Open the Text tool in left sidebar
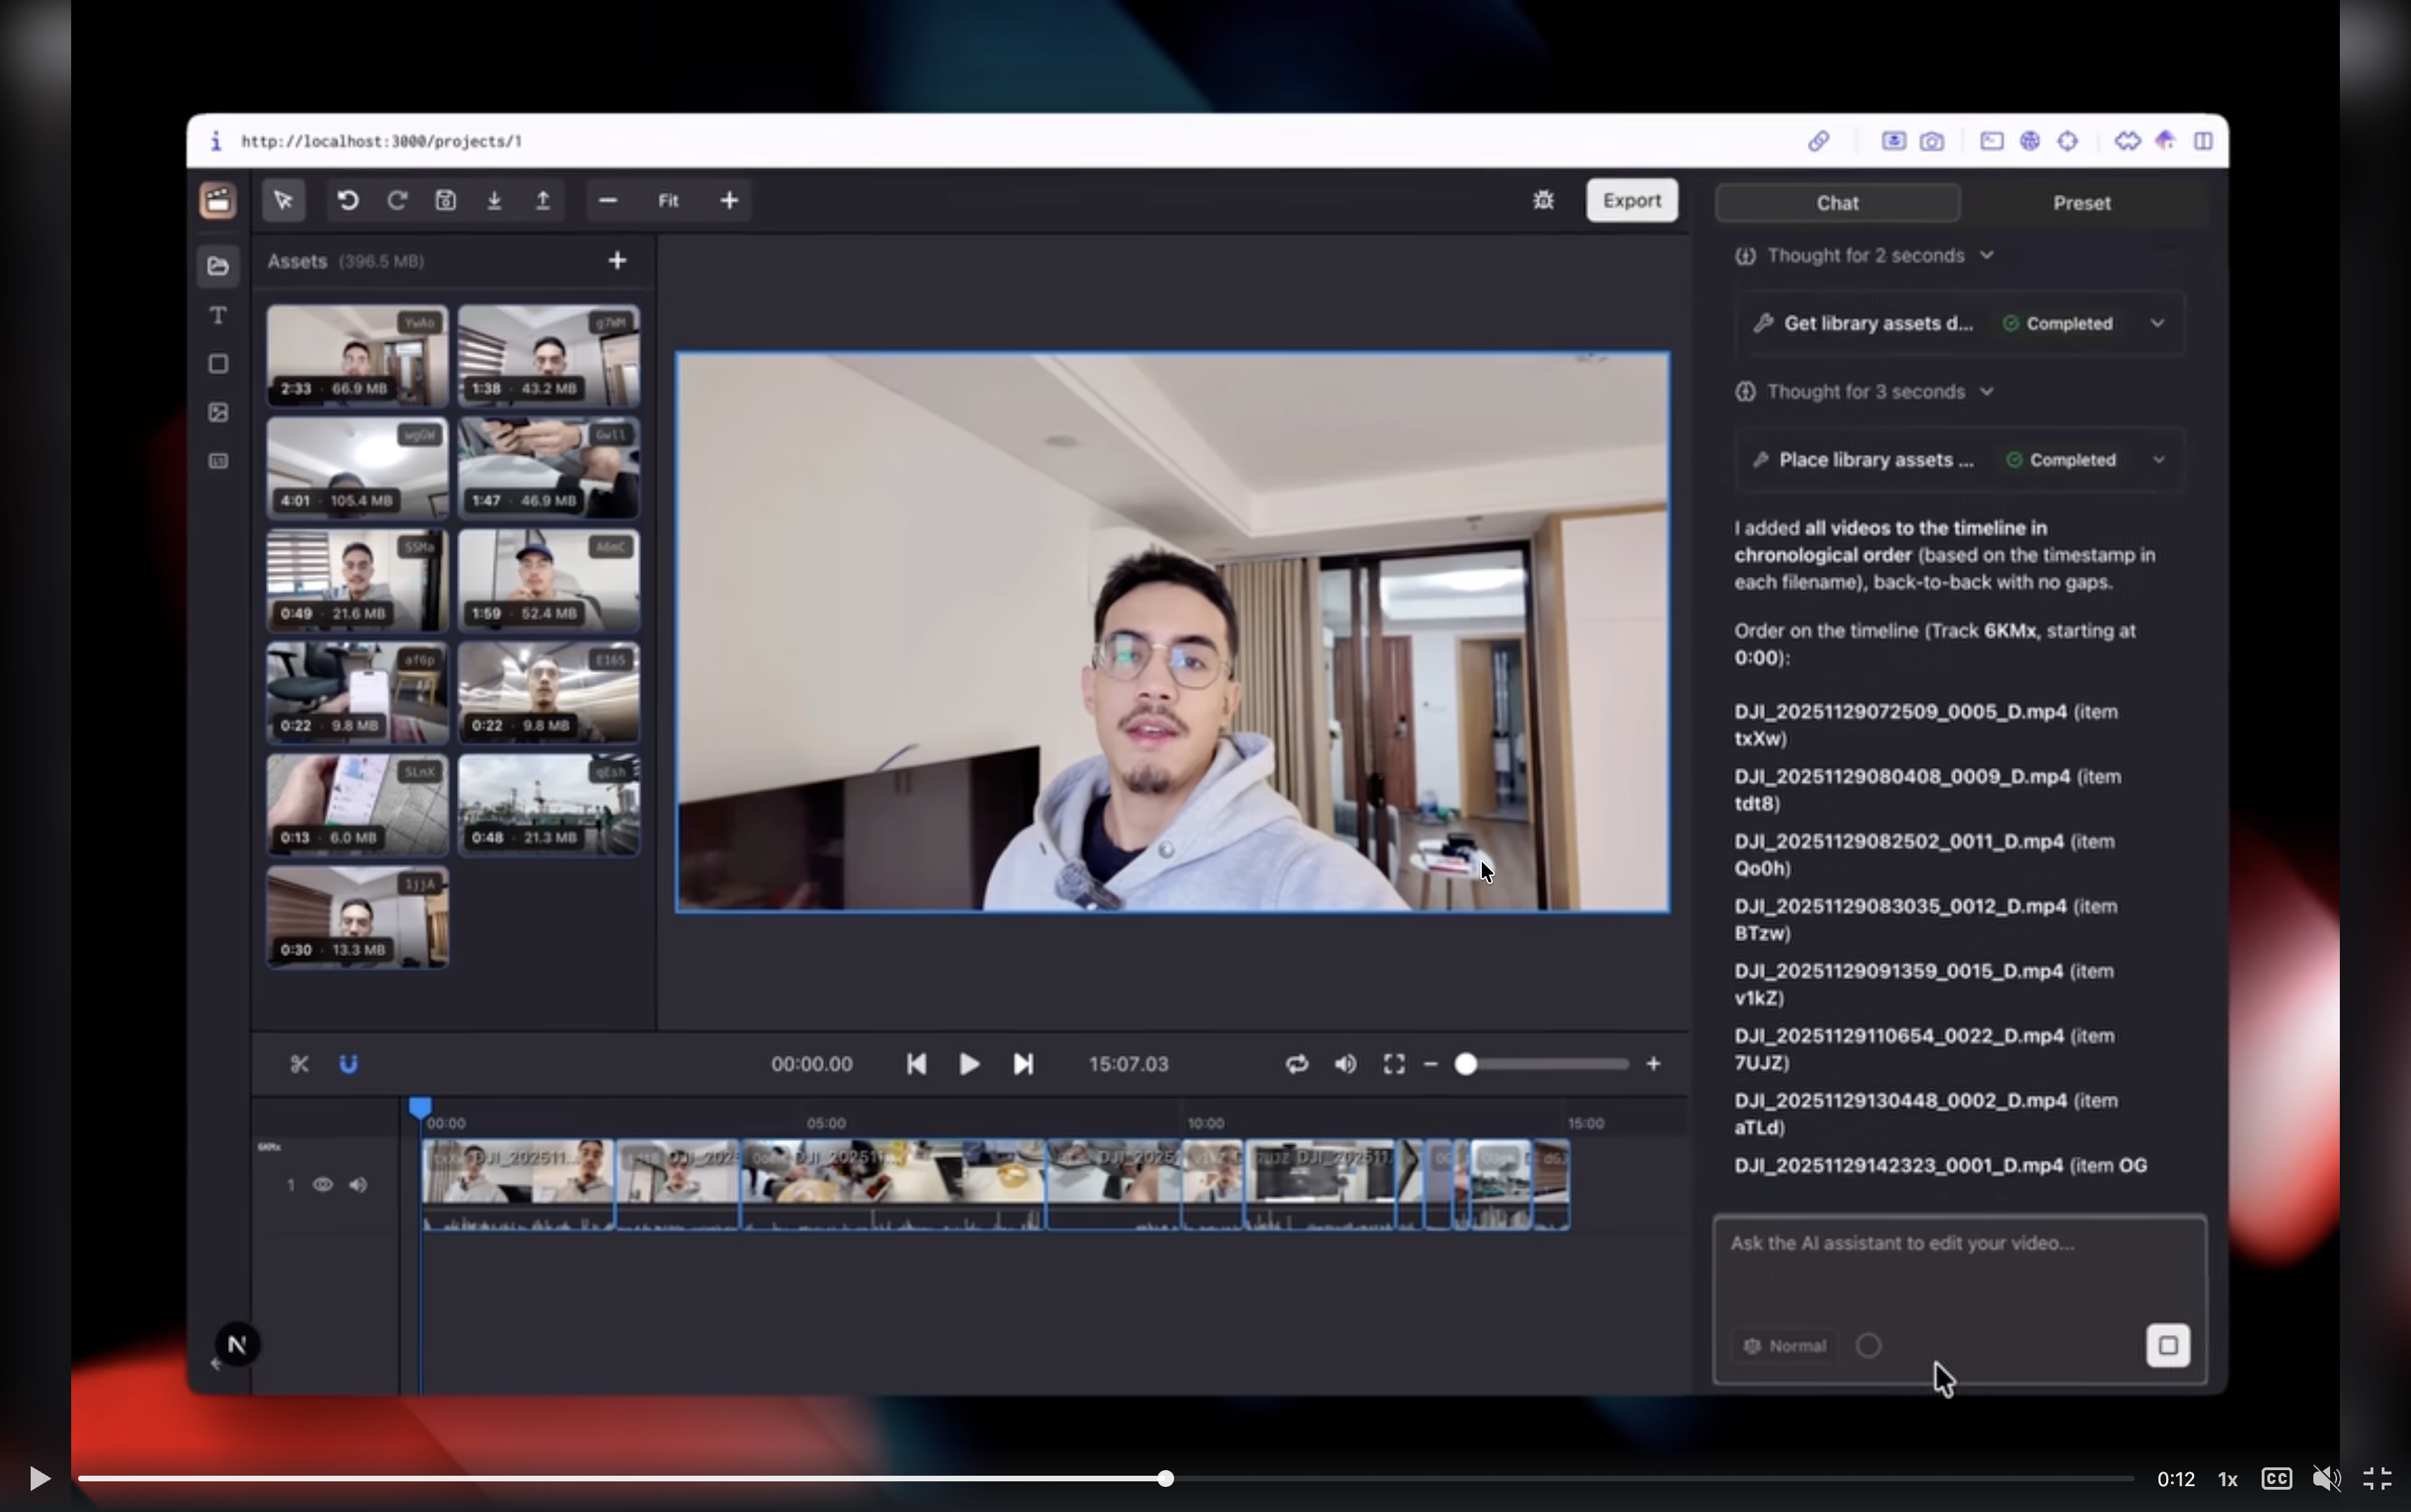This screenshot has width=2411, height=1512. (x=218, y=316)
